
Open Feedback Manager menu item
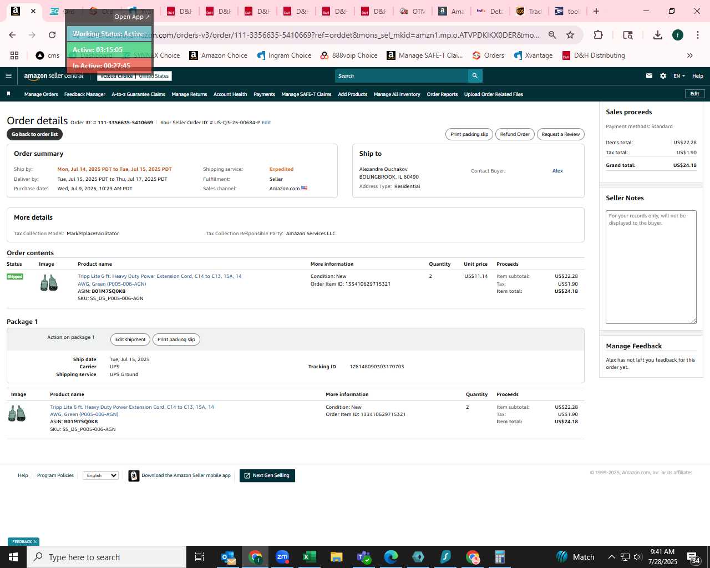84,94
